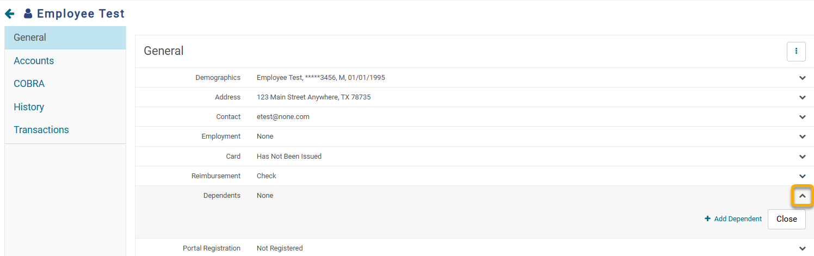
Task: Click the Employee Test page title
Action: point(81,14)
